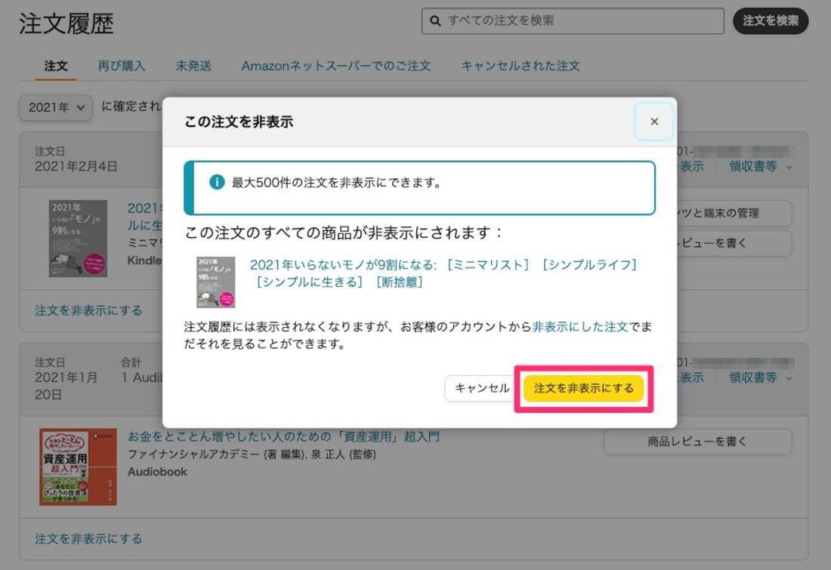Viewport: 831px width, 570px height.
Task: Focus the すべての注文を検索 search field
Action: click(573, 20)
